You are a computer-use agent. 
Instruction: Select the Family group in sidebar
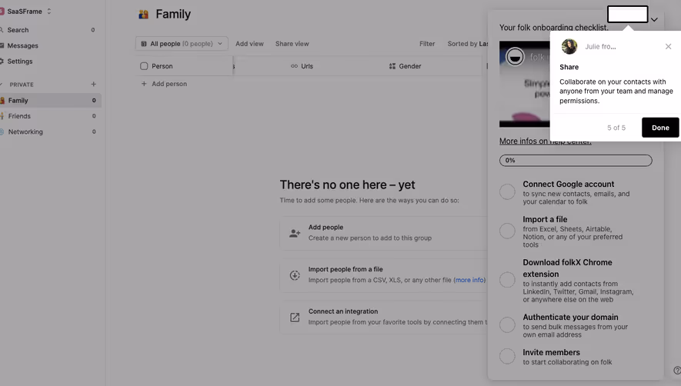coord(50,100)
